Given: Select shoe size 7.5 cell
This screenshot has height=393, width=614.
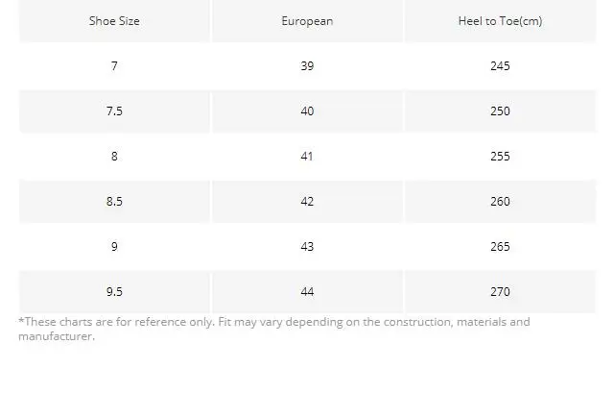Looking at the screenshot, I should (114, 111).
